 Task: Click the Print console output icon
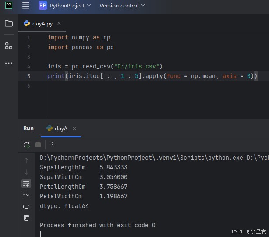[26, 206]
